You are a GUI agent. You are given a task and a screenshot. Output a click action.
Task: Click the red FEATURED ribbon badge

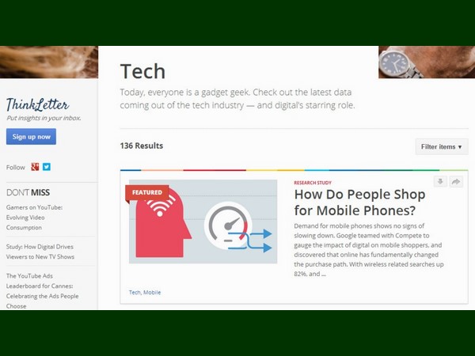tap(147, 192)
